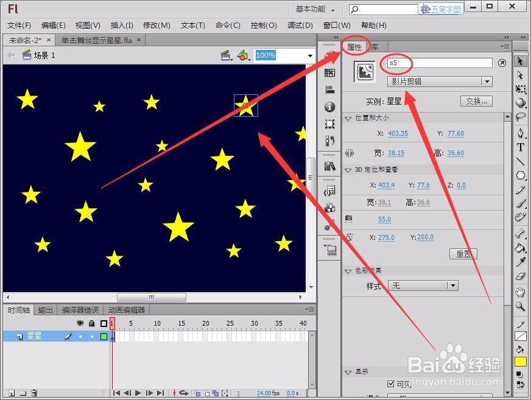Collapse 显示 section

[348, 372]
